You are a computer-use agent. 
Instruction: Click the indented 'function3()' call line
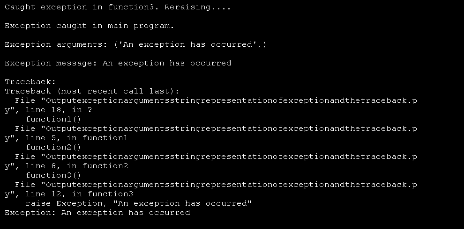click(53, 176)
